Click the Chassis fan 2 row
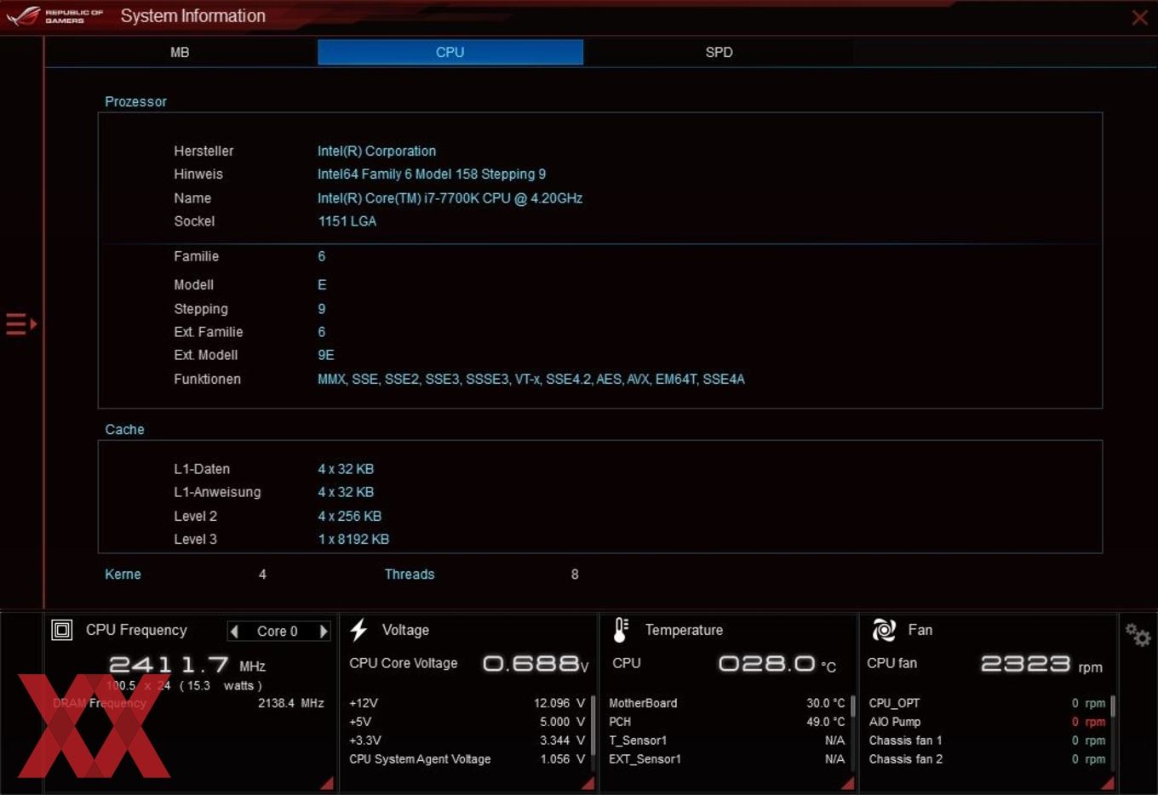 (x=987, y=759)
